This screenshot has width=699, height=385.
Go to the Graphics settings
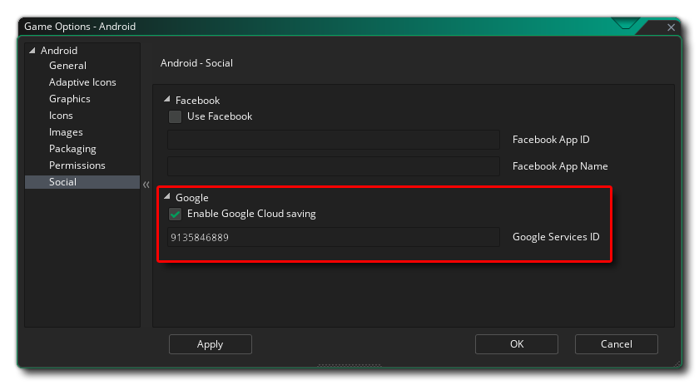[x=70, y=99]
